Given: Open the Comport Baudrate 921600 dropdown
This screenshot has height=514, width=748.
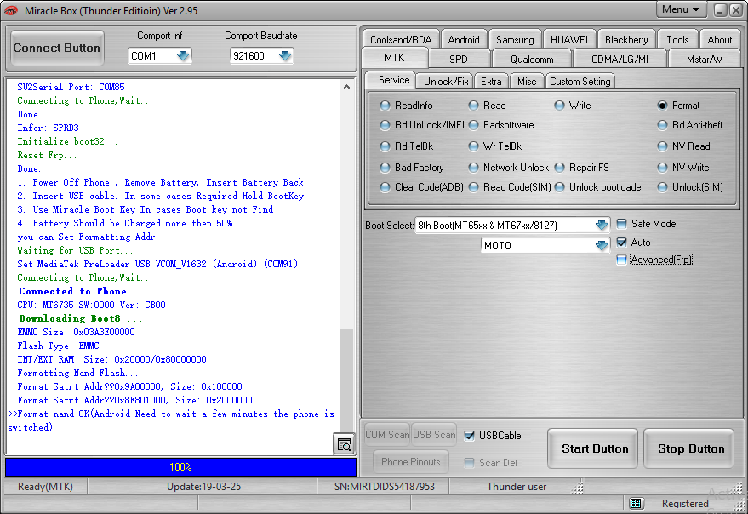Looking at the screenshot, I should coord(285,56).
